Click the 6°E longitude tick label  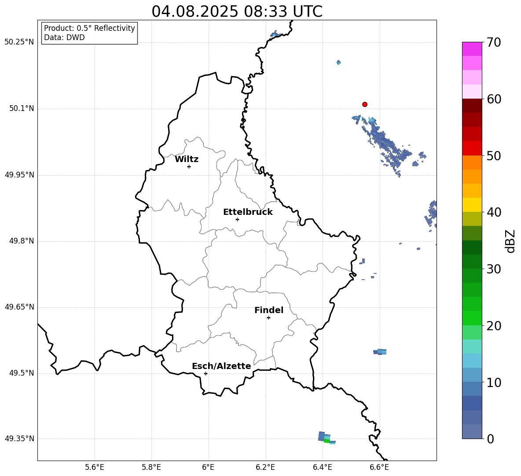(x=208, y=467)
